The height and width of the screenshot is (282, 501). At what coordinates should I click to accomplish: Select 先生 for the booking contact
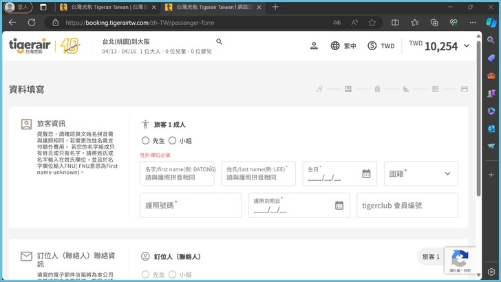tap(145, 274)
